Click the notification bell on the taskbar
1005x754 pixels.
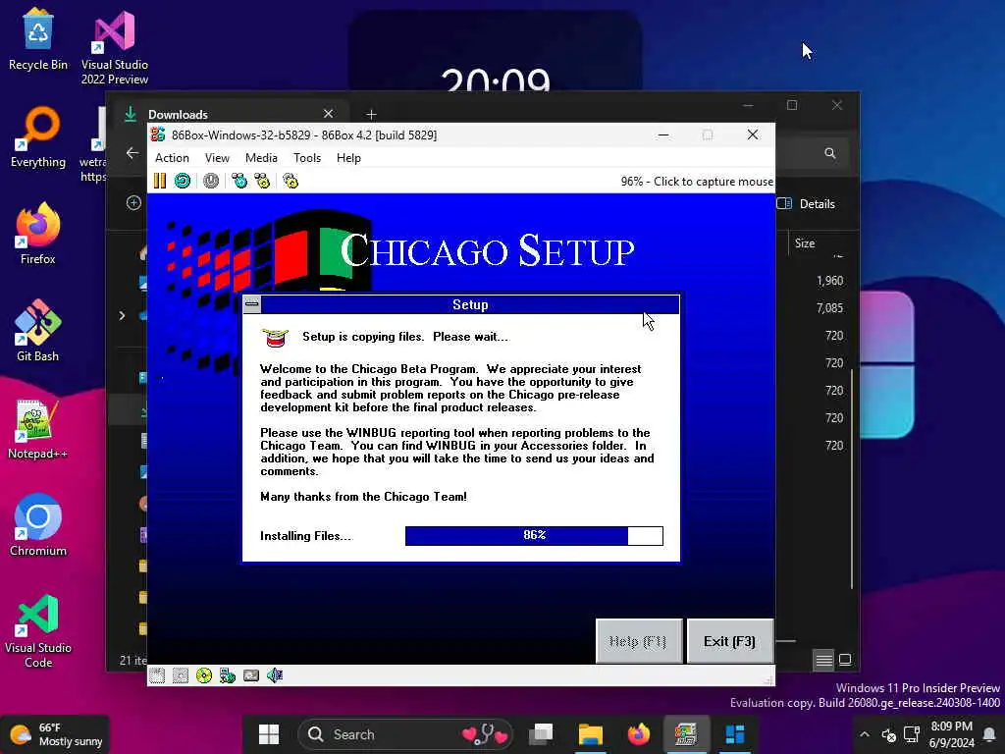click(x=989, y=734)
